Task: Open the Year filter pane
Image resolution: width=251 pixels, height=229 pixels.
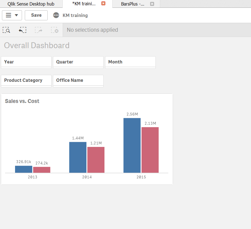Action: tap(26, 62)
